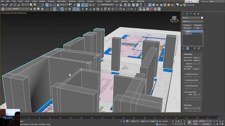Open the Selection Filter 'All' dropdown
The image size is (225, 126).
point(25,5)
